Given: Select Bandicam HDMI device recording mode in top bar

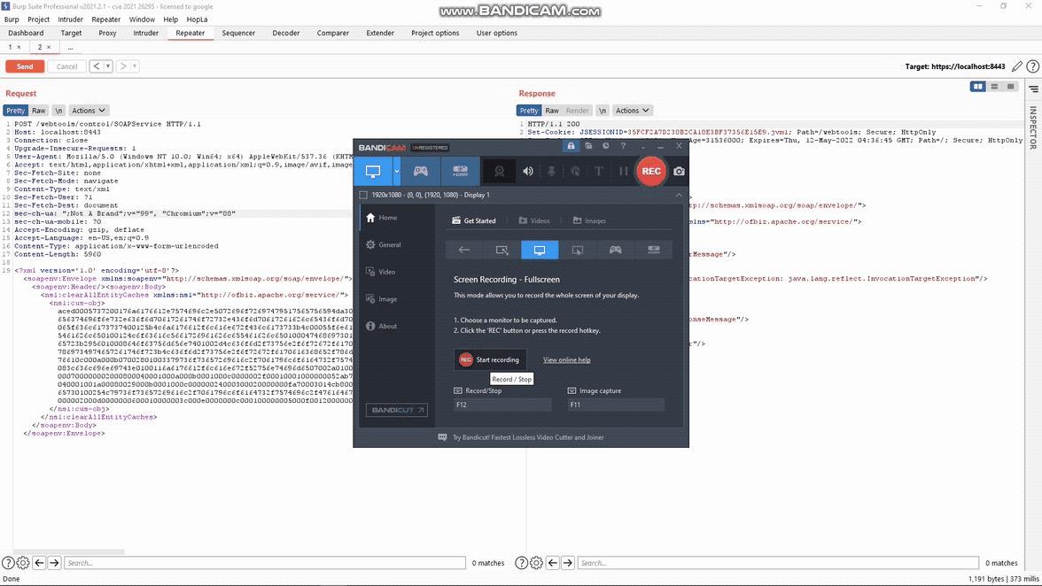Looking at the screenshot, I should 460,171.
